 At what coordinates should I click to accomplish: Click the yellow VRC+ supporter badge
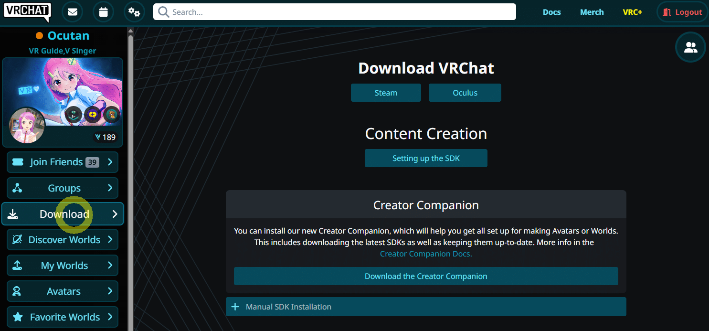click(92, 114)
